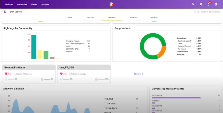223x113 pixels.
Task: Click the CPU usage icon on tiny_FF_2GB
Action: (x=61, y=79)
